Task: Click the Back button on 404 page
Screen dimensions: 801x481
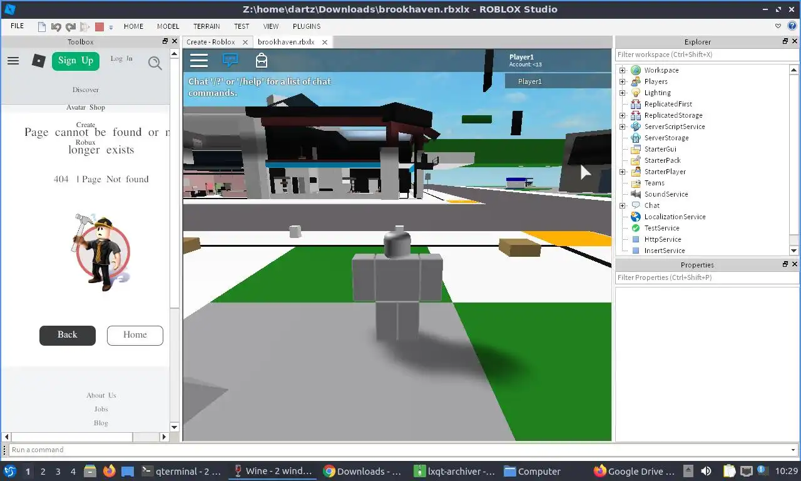Action: (x=68, y=335)
